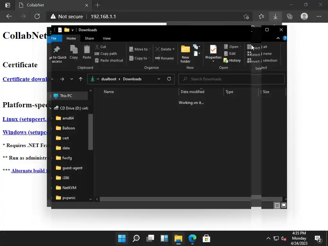Open Microsoft Store from taskbar
This screenshot has width=328, height=246.
coord(207,238)
